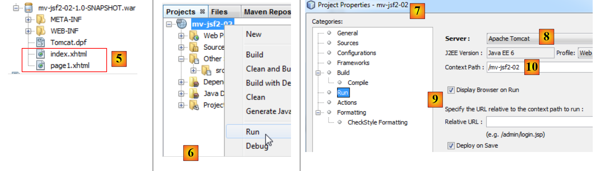The image size is (597, 171).
Task: Expand the WEB-INF folder node
Action: [28, 31]
